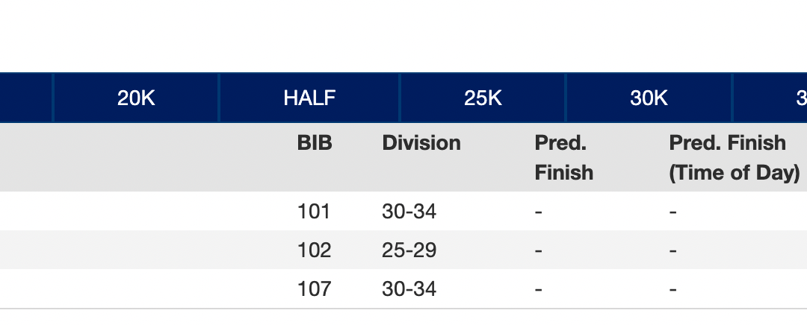Click Pred. Finish dash for bib 107
Screen dimensions: 807x325
click(538, 289)
